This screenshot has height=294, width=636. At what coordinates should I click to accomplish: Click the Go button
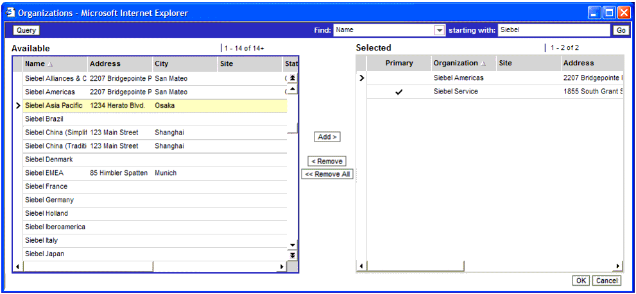pos(621,30)
